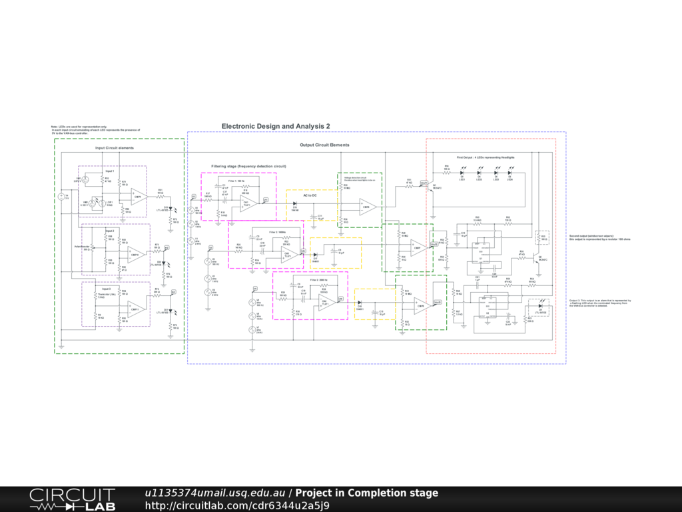Click the LED1 headlight diode symbol
Viewport: 682px width, 512px height.
click(x=462, y=173)
